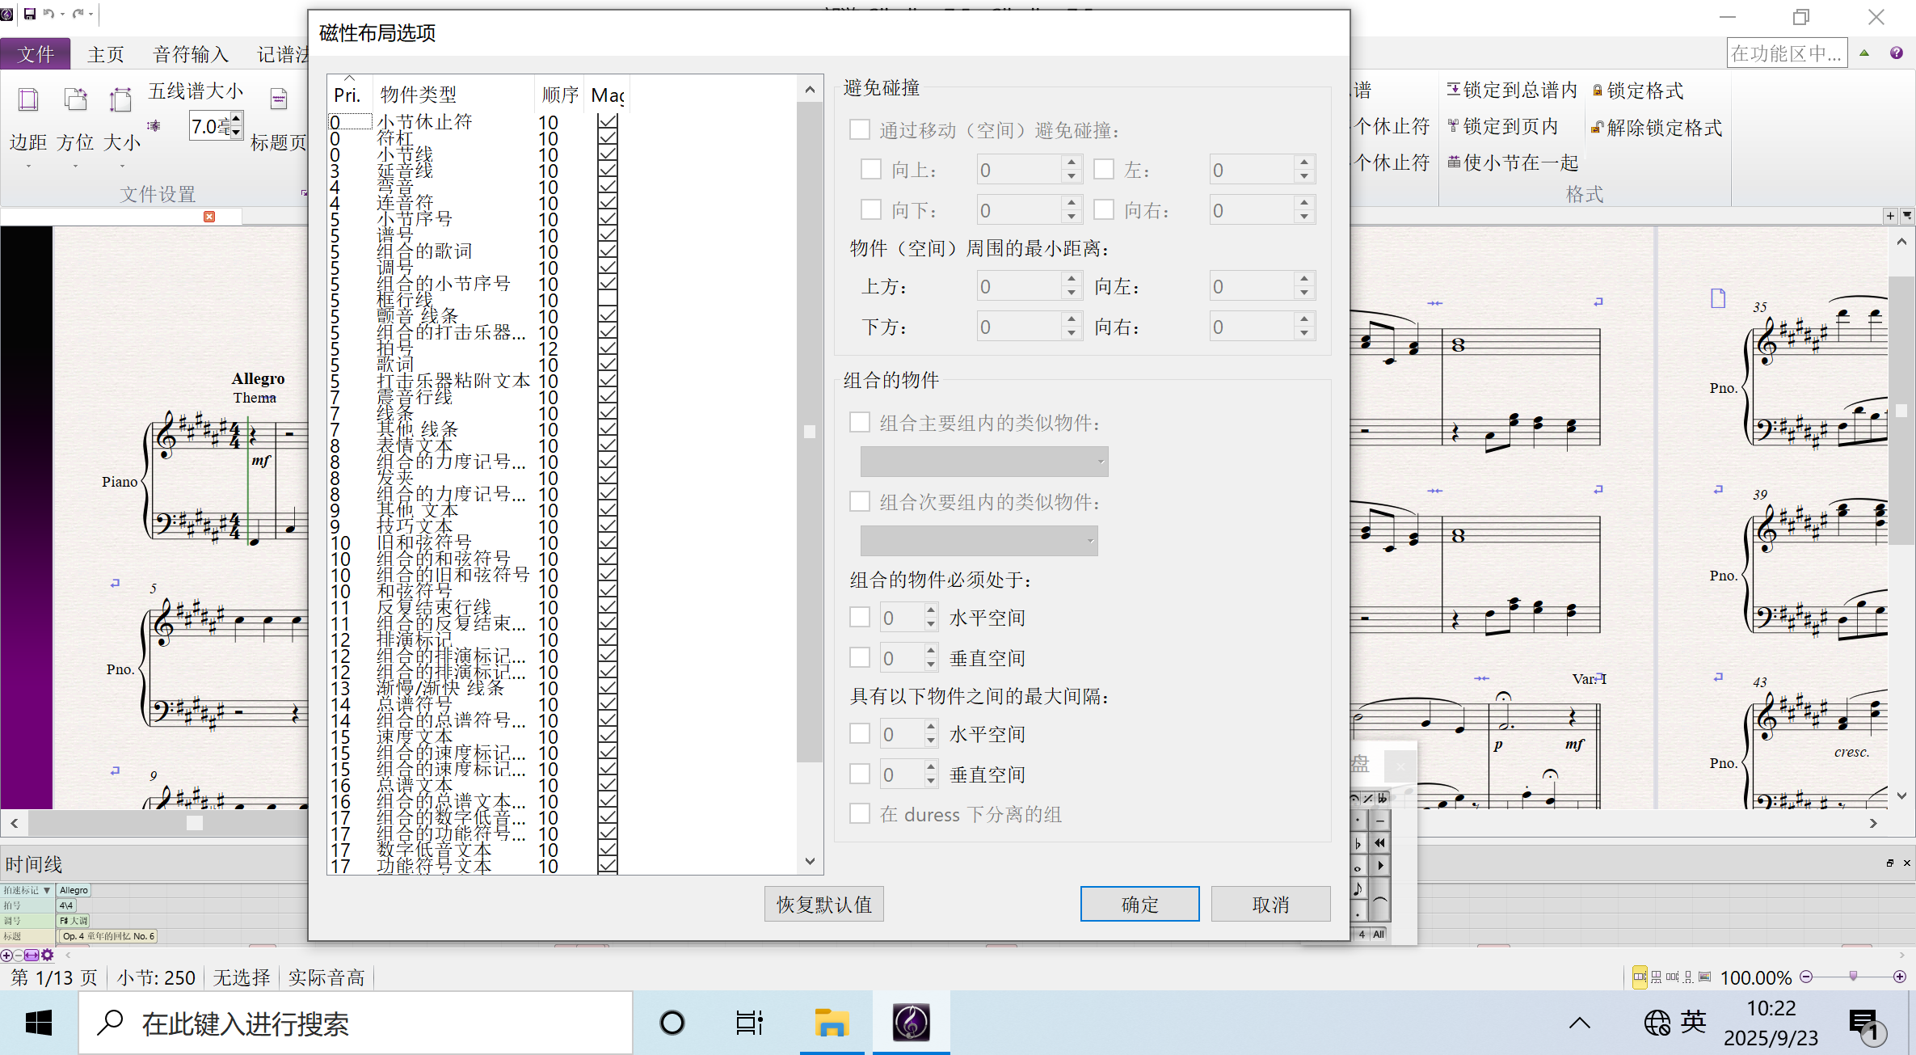The width and height of the screenshot is (1916, 1055).
Task: Click the Lock Format (锁定格式) padlock icon
Action: click(1597, 91)
